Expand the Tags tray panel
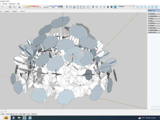The image size is (160, 120). point(154,21)
